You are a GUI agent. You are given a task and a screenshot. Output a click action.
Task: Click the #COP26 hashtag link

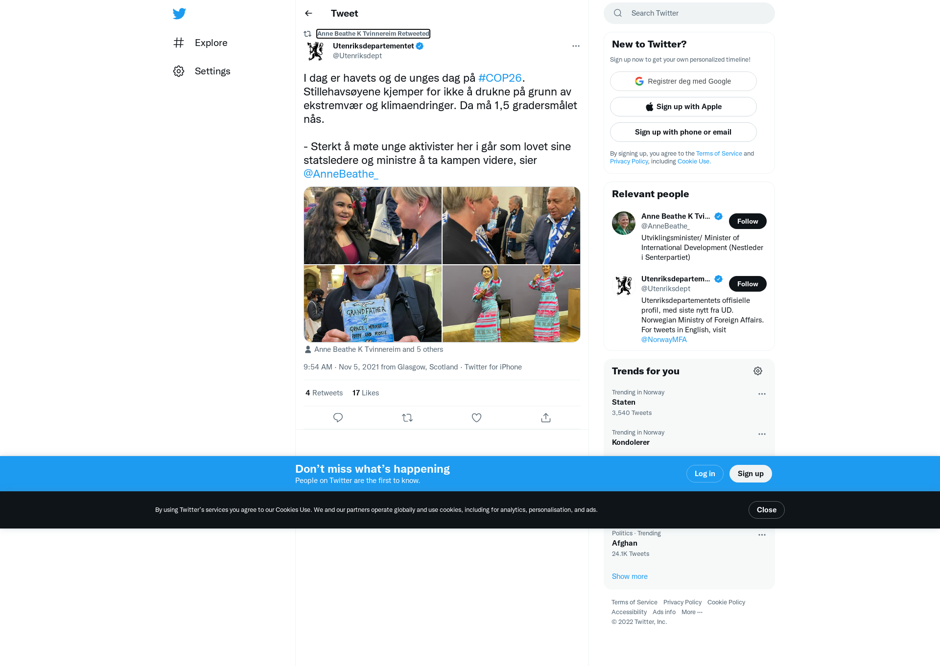[x=500, y=78]
